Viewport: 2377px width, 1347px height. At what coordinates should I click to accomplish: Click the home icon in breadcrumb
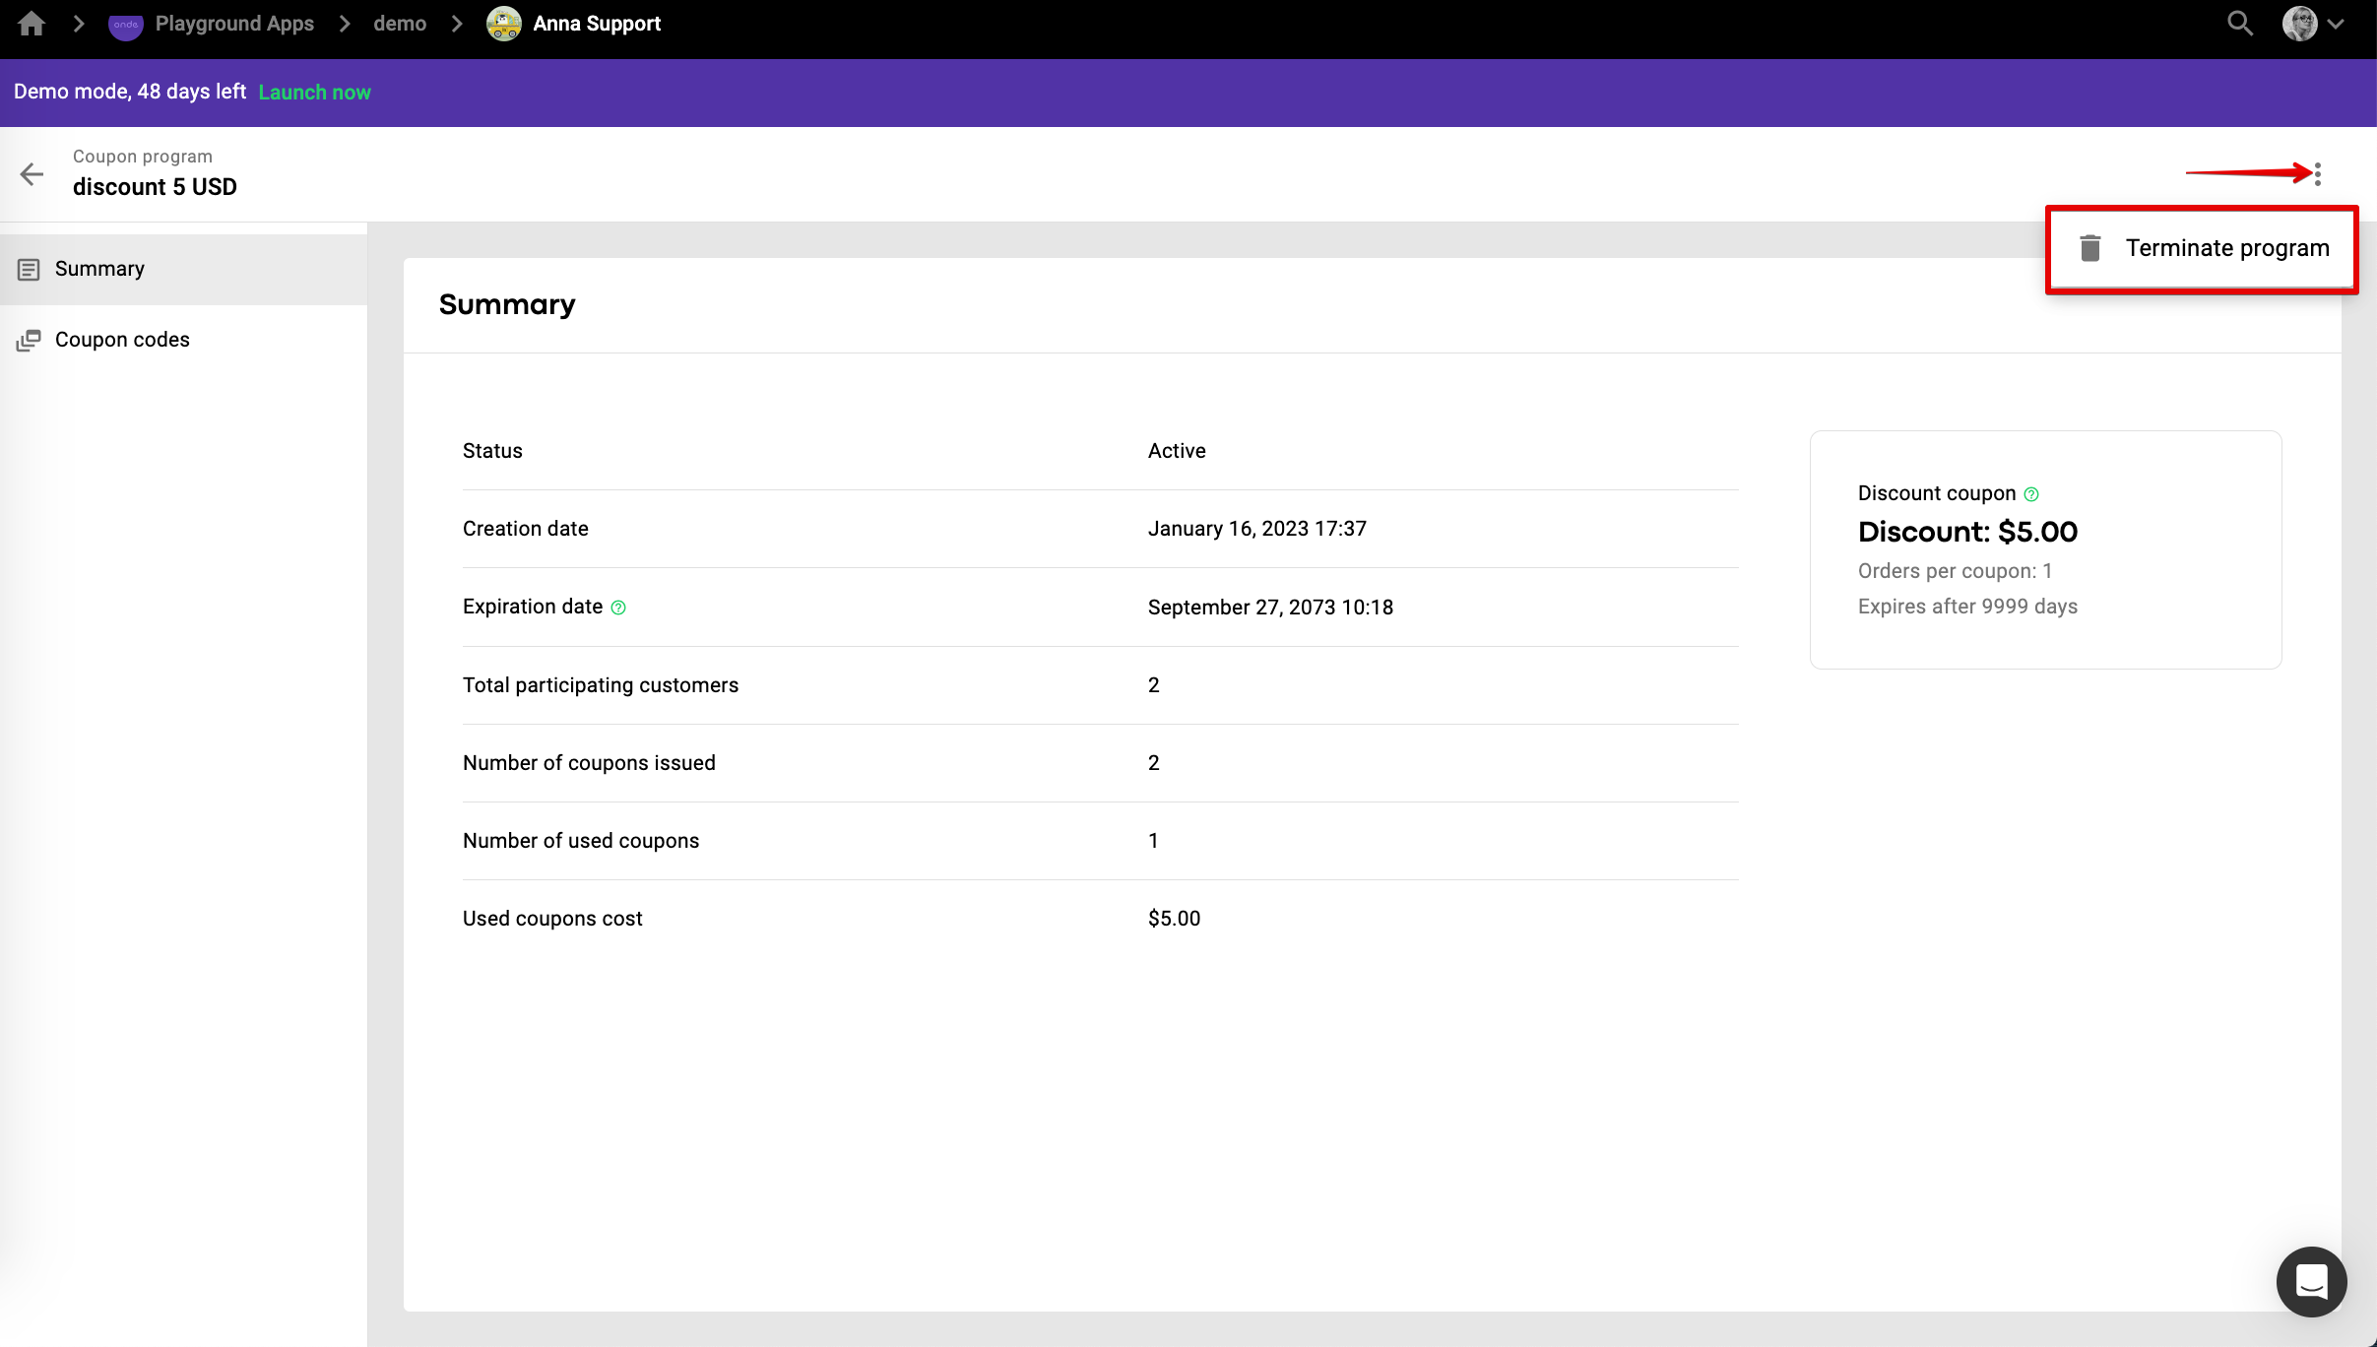click(x=32, y=24)
